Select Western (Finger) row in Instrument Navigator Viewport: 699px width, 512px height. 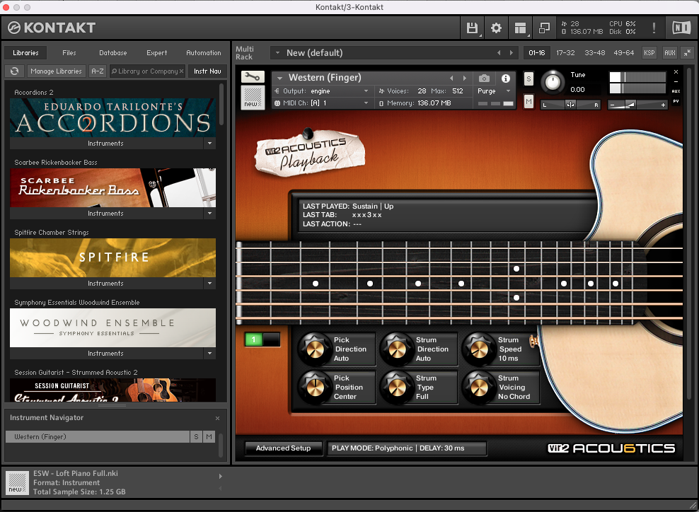(98, 437)
